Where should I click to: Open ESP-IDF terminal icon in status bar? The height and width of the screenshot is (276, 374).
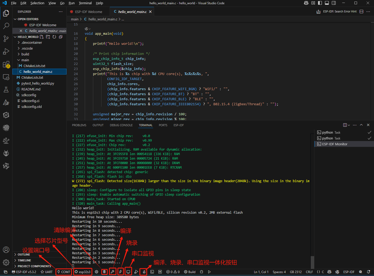tap(152, 272)
